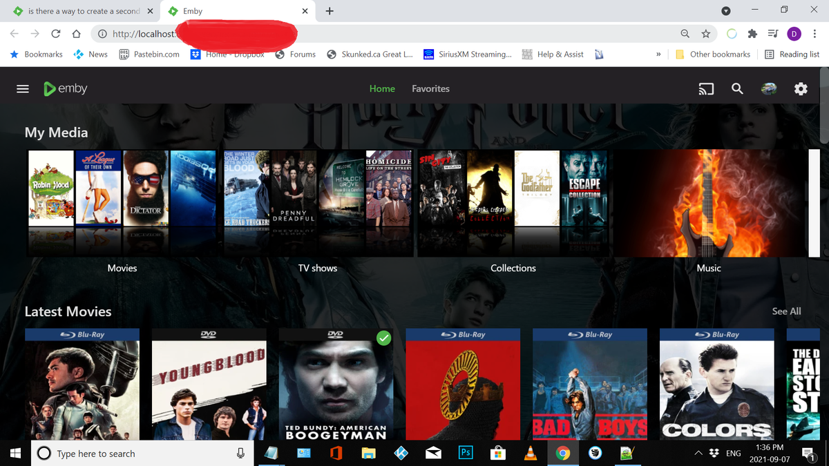The width and height of the screenshot is (829, 466).
Task: Open the Youngblood movie poster
Action: pos(209,384)
